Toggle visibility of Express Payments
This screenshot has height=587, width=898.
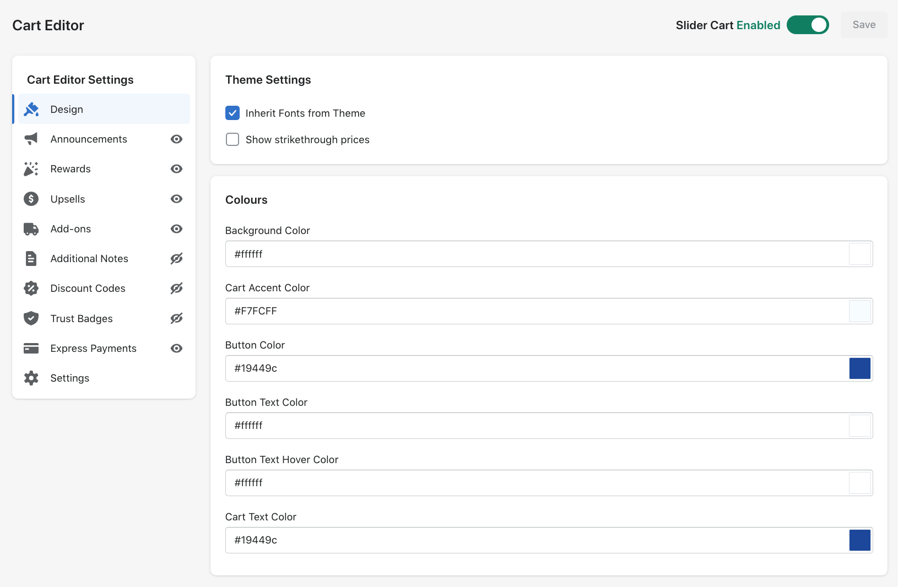click(x=176, y=348)
